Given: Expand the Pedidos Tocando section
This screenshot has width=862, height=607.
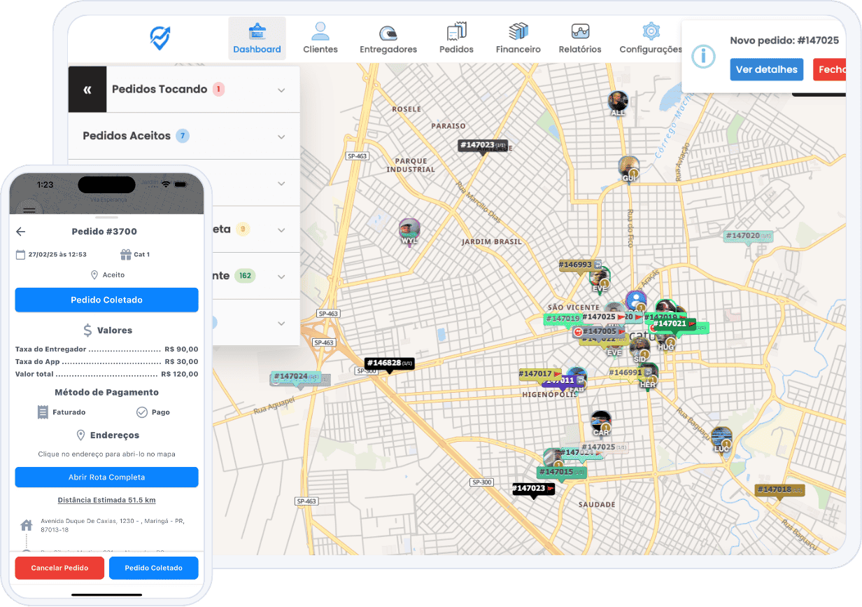Looking at the screenshot, I should click(x=281, y=90).
